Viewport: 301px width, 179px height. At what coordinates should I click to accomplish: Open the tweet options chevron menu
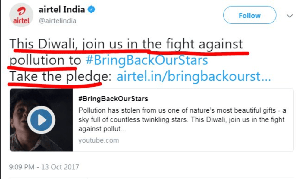tap(290, 16)
